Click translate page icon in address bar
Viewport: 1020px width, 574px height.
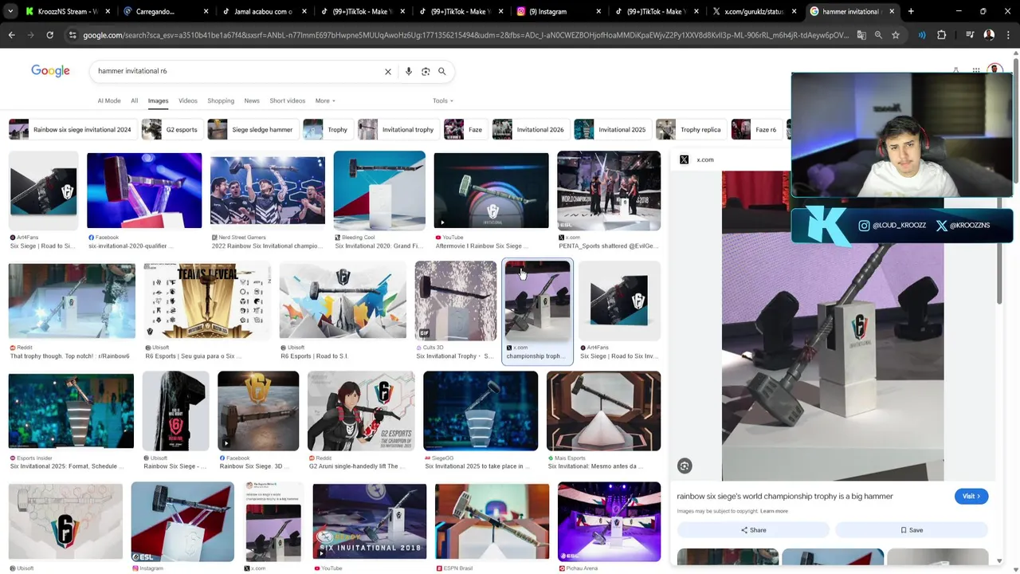861,35
